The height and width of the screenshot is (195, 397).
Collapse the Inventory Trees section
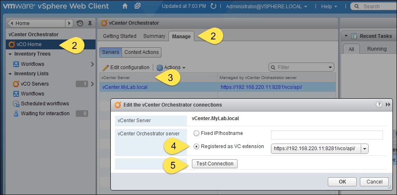coord(10,54)
